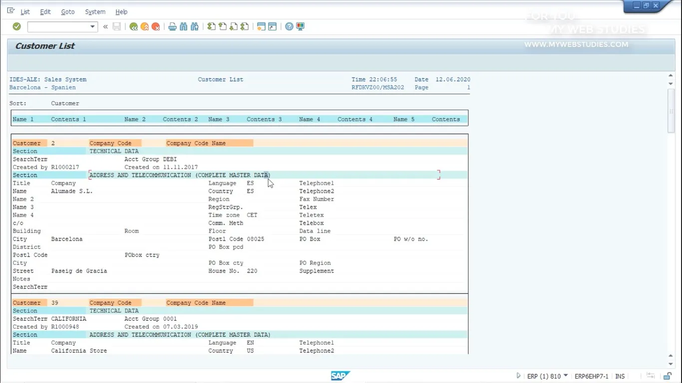The image size is (682, 383).
Task: Click the time value 22:06:55
Action: tap(383, 79)
